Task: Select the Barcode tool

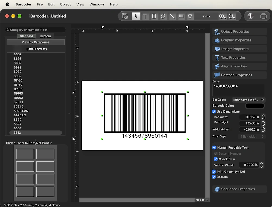Action: click(181, 16)
